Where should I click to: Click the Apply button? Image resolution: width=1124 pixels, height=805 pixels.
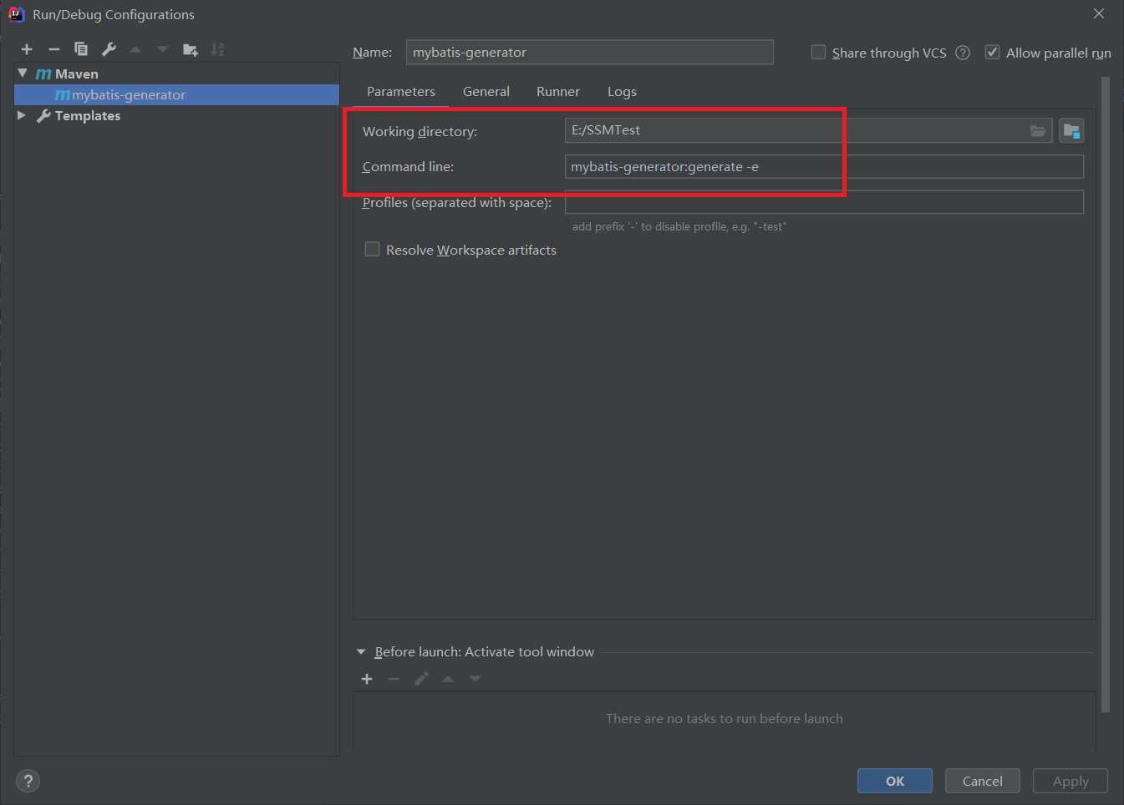pyautogui.click(x=1071, y=781)
